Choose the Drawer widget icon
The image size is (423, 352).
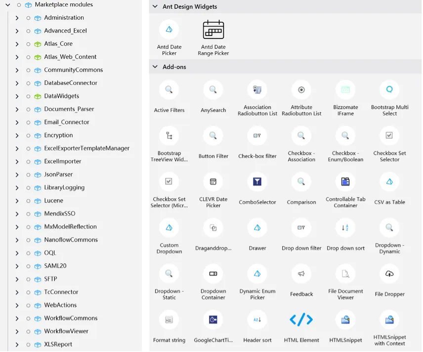(x=257, y=228)
